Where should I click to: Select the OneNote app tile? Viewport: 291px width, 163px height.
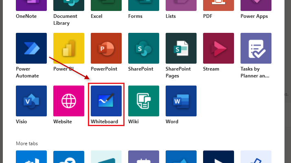(x=31, y=5)
